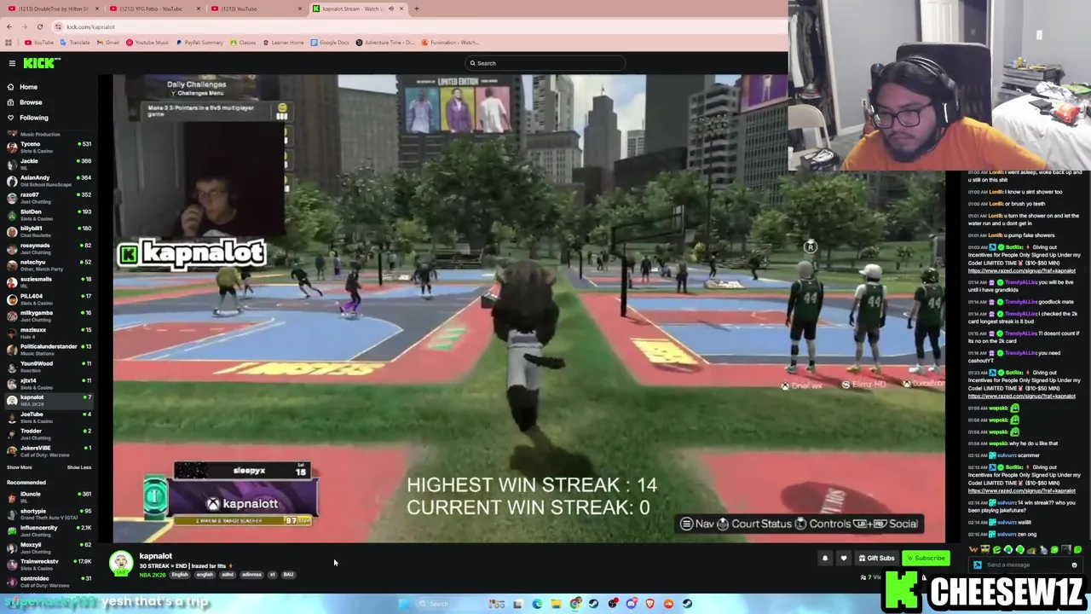
Task: Open recommended channel influencercity
Action: click(48, 530)
